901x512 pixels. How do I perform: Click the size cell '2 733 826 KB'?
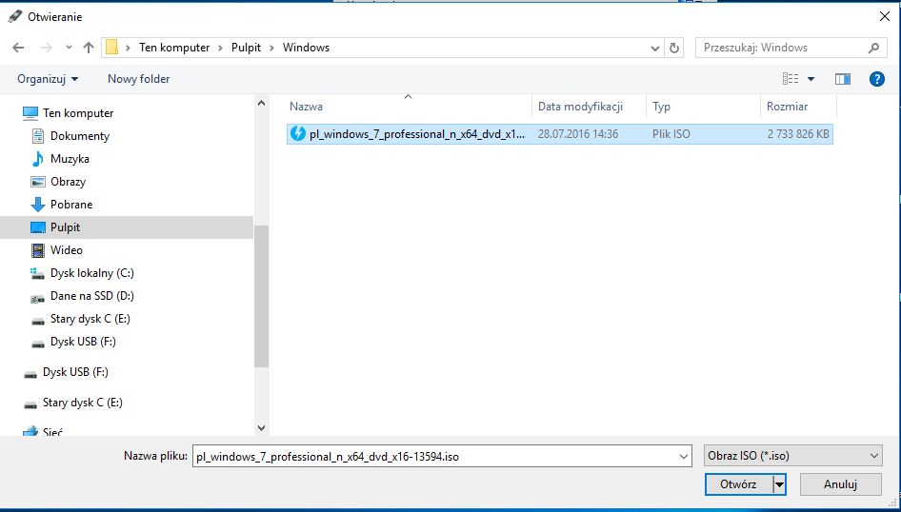798,134
